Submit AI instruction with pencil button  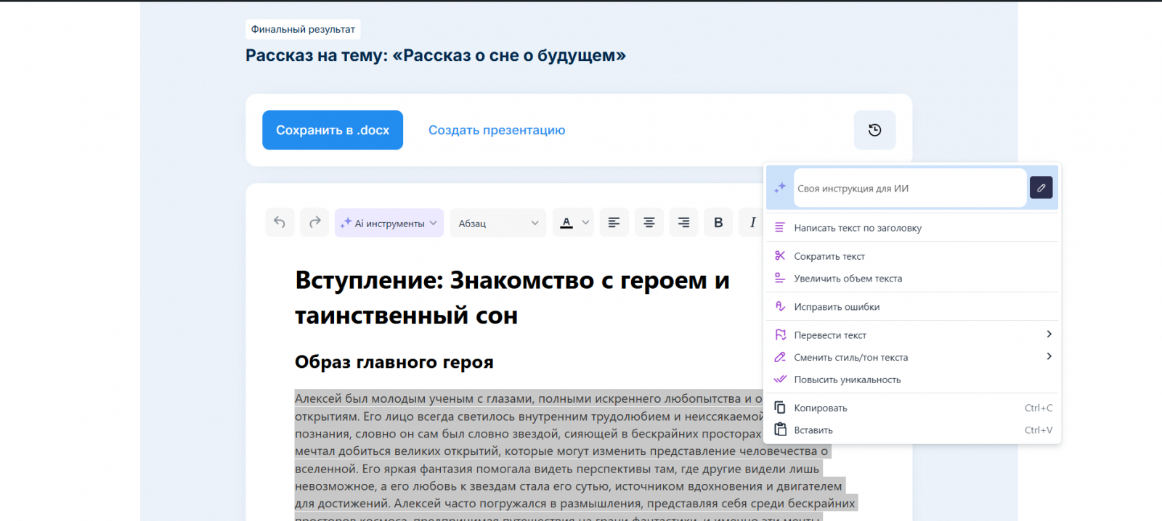pos(1041,188)
